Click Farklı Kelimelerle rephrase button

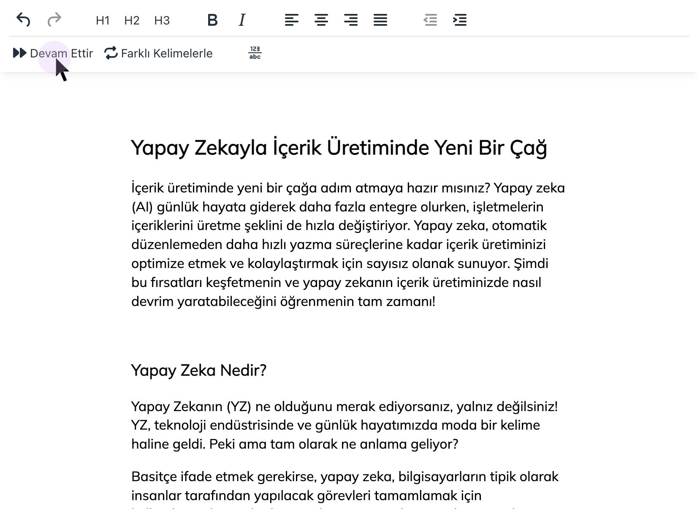point(158,53)
